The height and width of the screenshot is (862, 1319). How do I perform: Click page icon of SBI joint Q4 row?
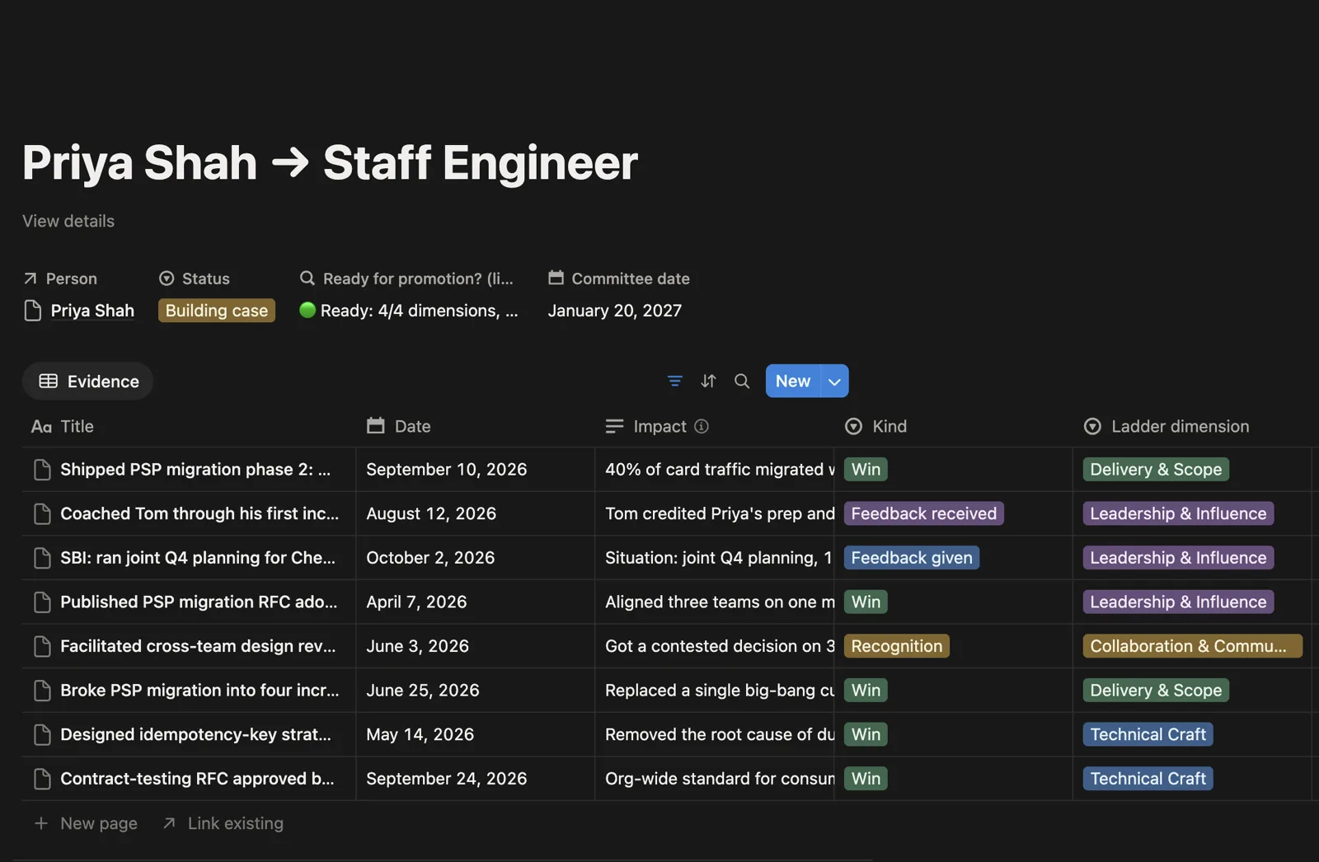tap(42, 558)
